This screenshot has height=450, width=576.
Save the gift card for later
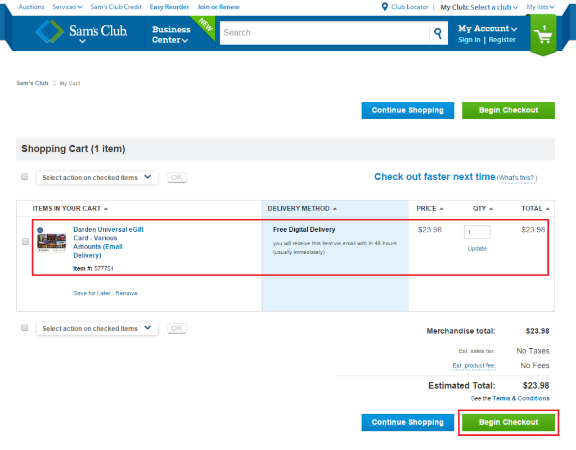92,293
